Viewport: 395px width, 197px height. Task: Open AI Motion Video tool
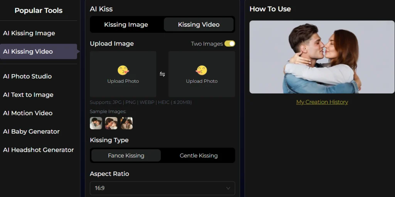tap(28, 113)
